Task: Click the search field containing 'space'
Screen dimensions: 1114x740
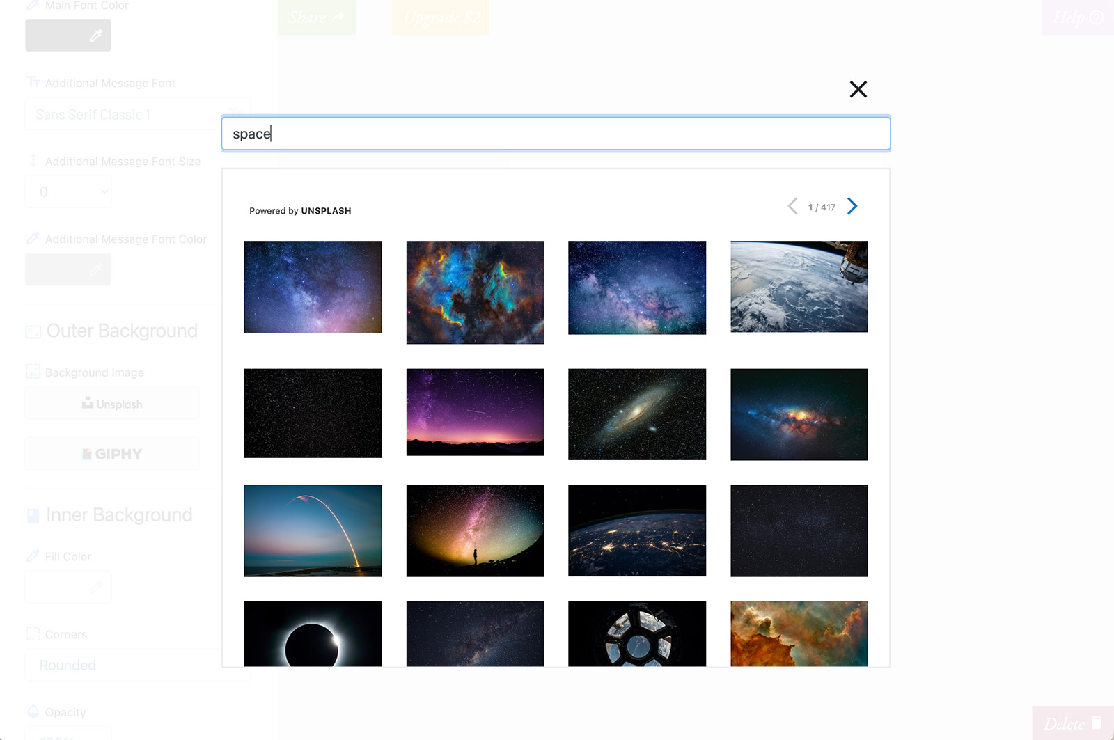Action: [x=556, y=134]
